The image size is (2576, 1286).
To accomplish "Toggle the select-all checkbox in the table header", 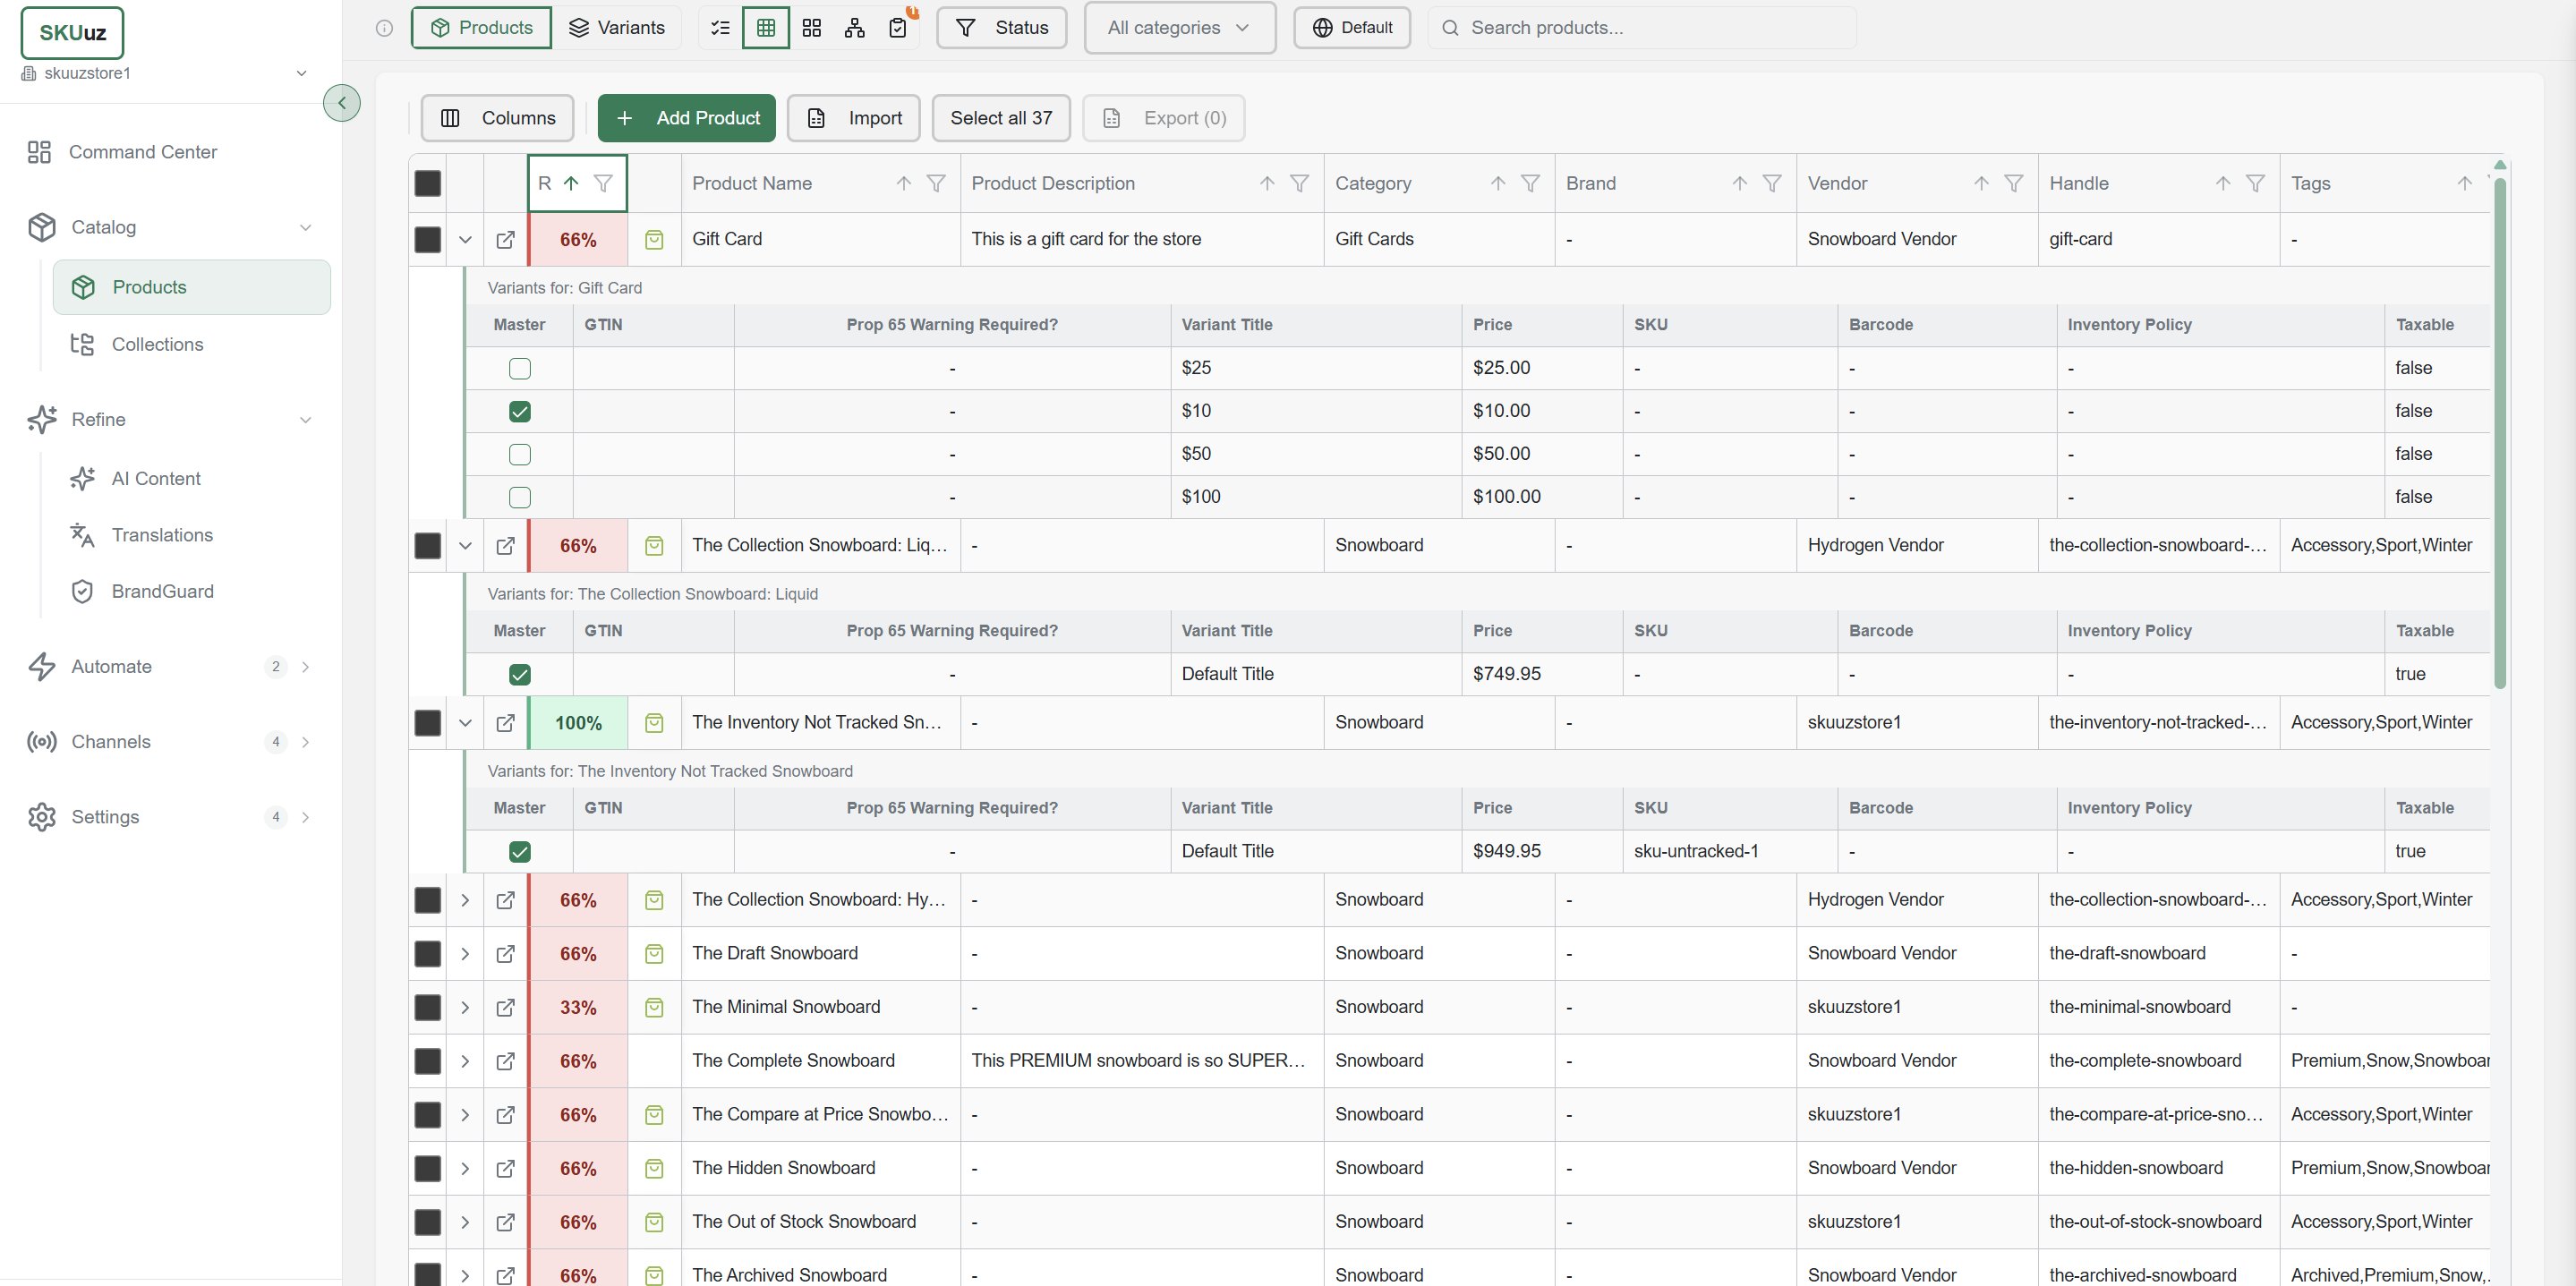I will coord(428,183).
